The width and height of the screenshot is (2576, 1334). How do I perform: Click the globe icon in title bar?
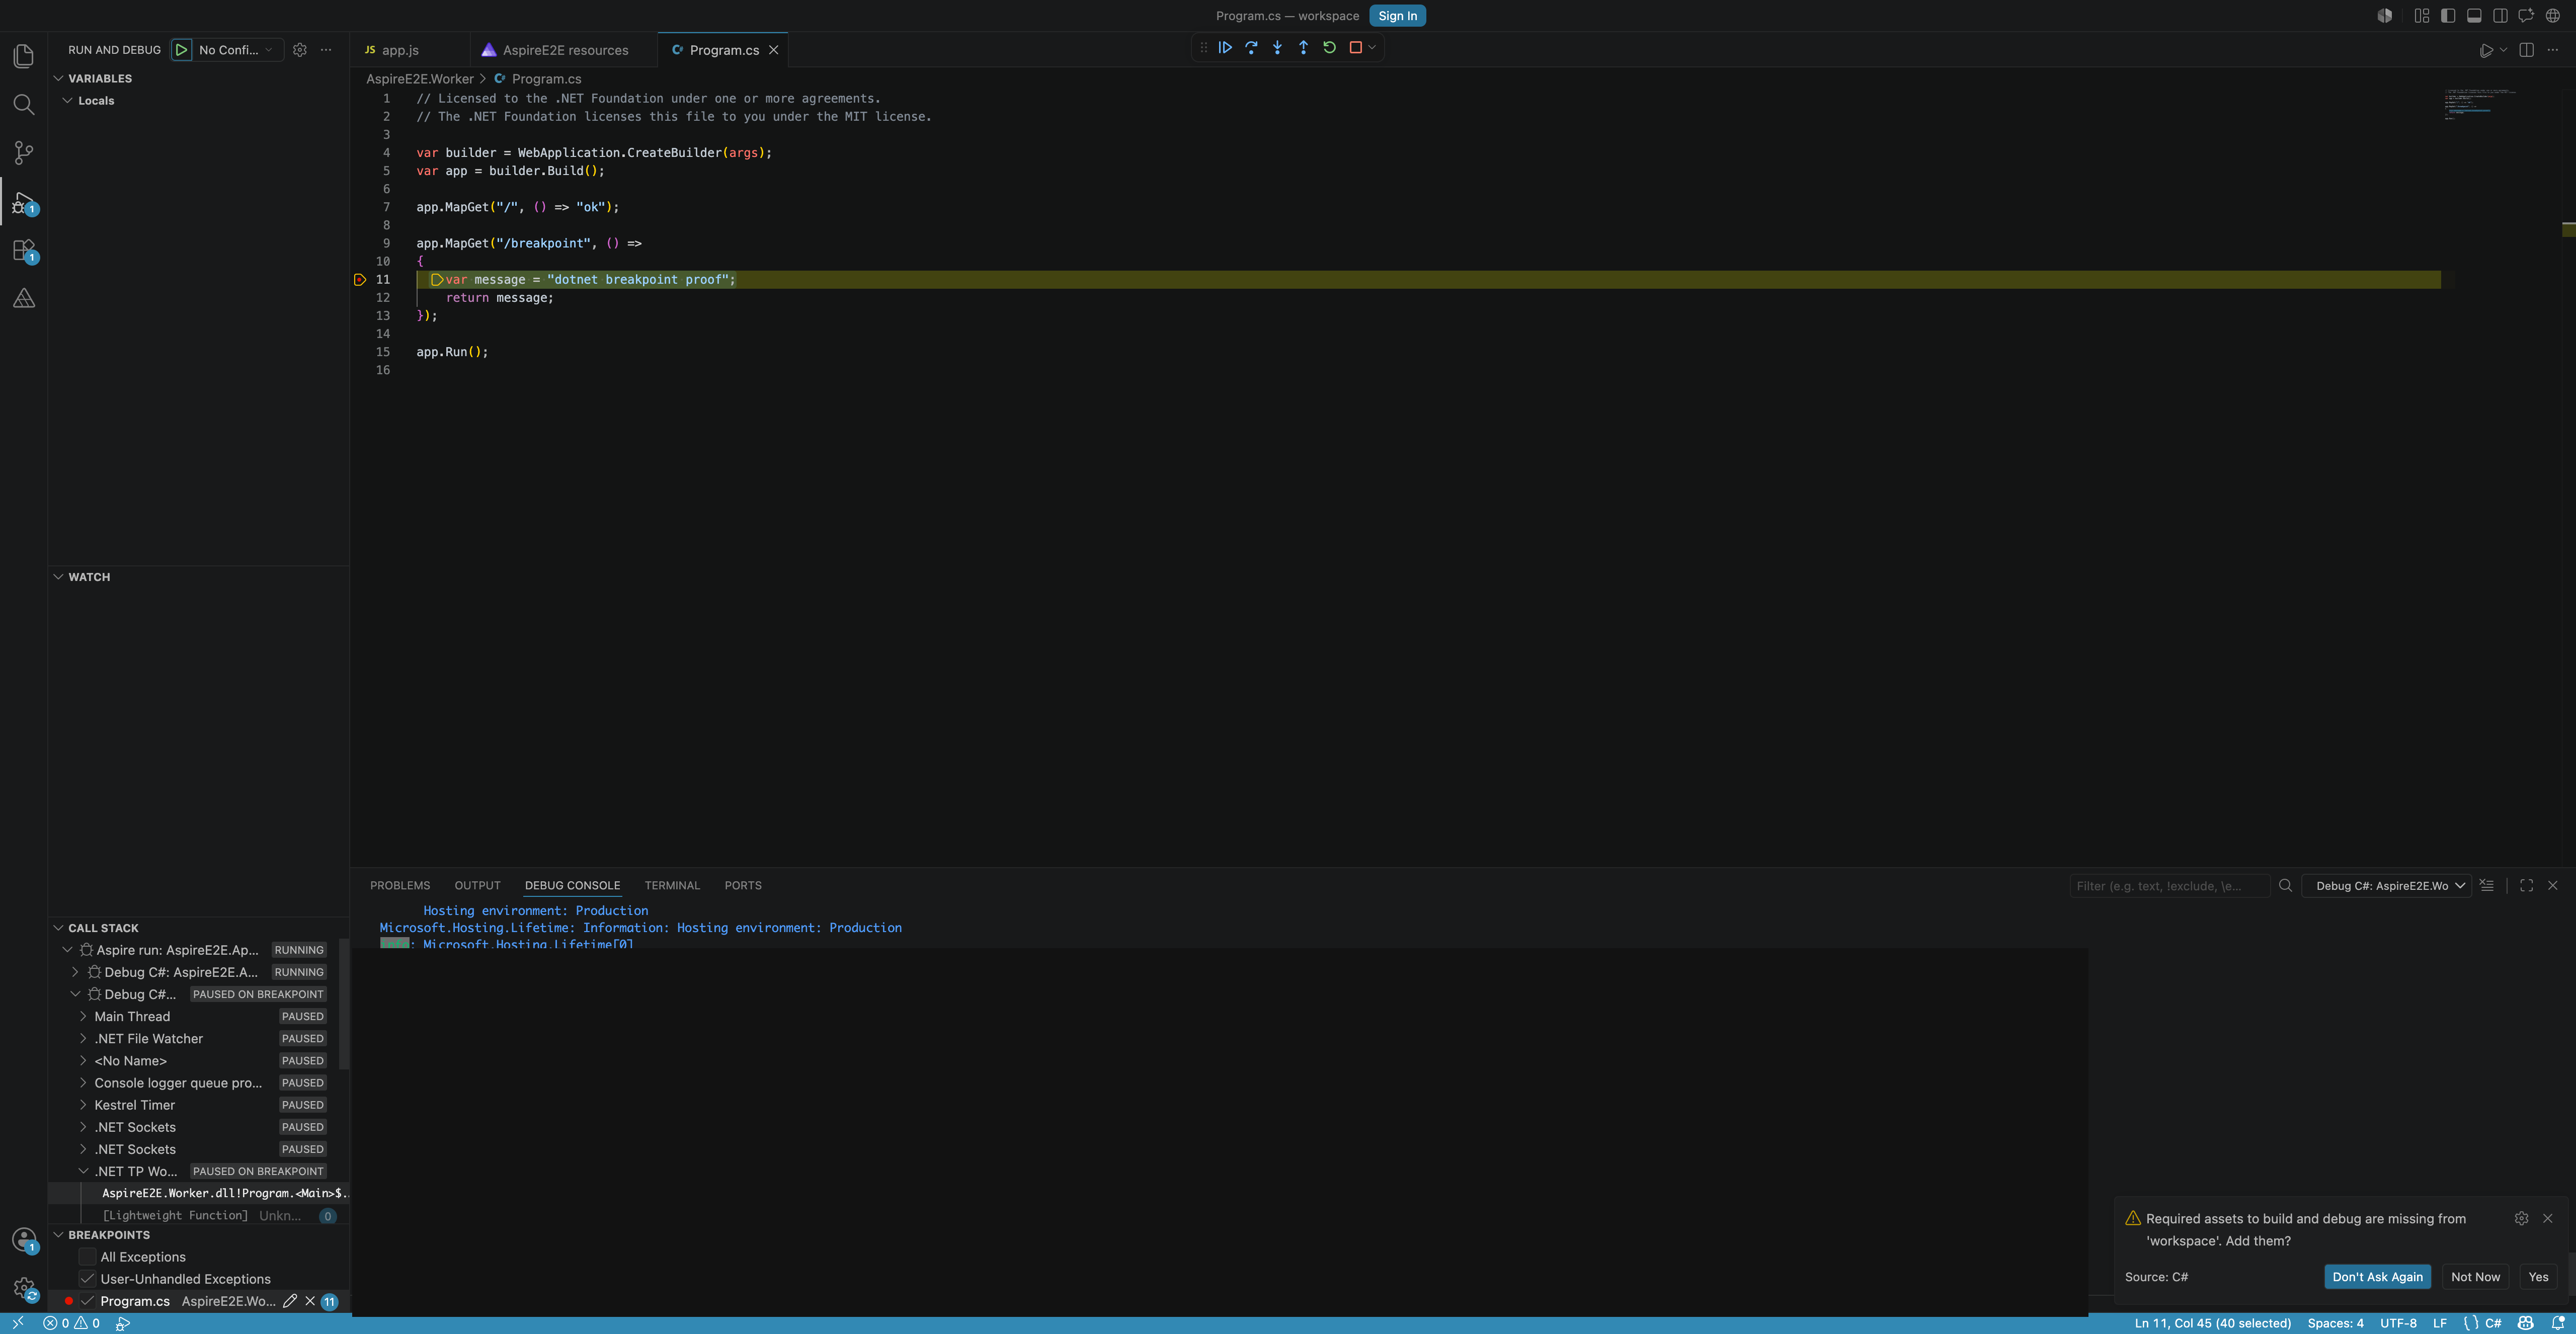[2552, 16]
